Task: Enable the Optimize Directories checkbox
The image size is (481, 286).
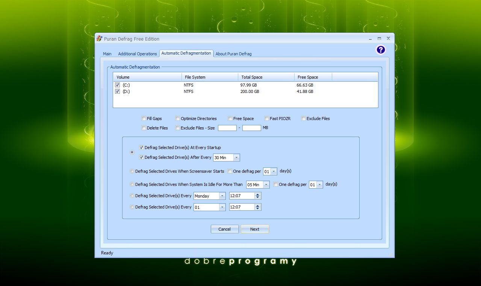Action: pyautogui.click(x=177, y=119)
